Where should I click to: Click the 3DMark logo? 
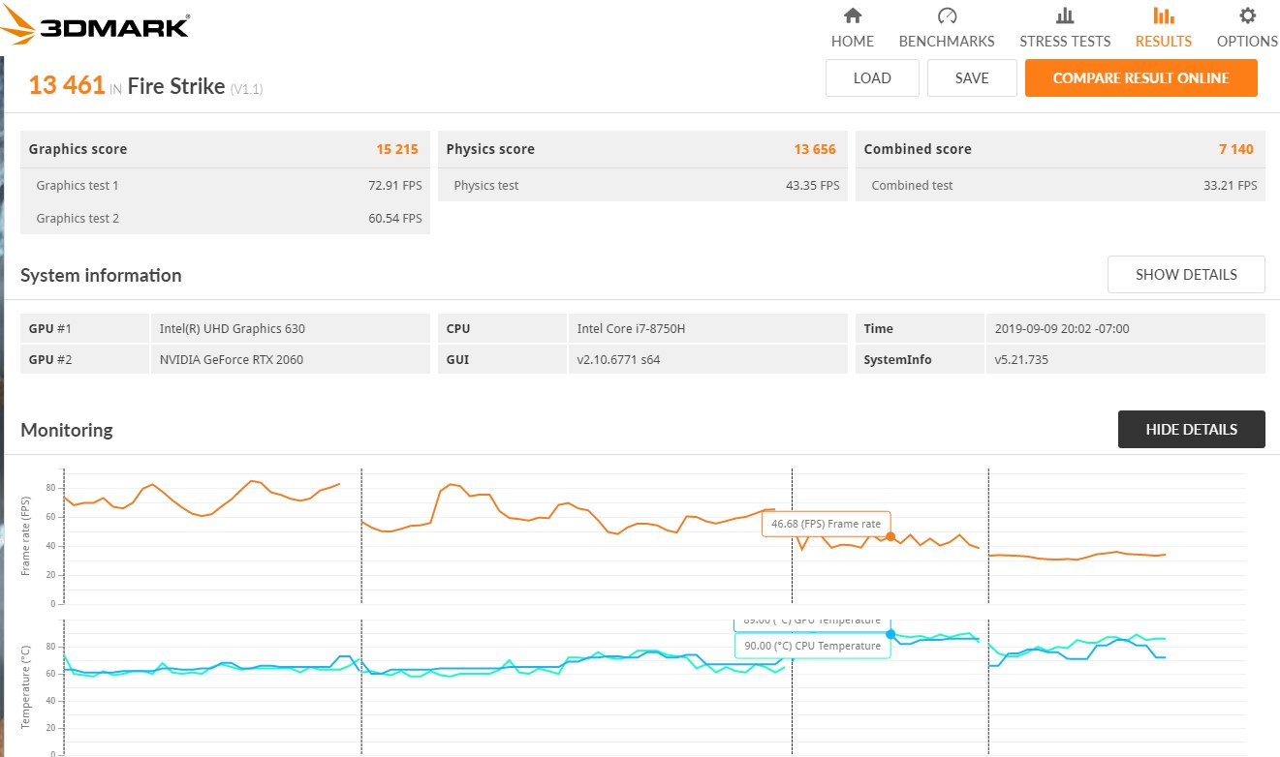(x=95, y=25)
